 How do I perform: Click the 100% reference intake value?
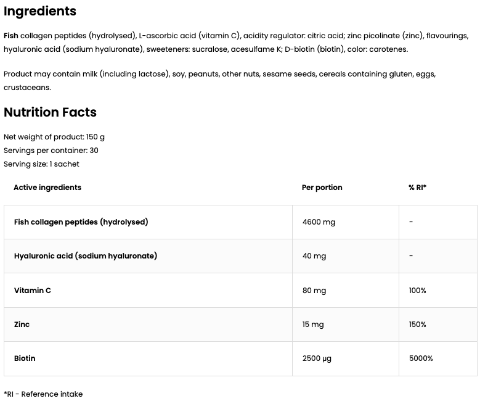coord(417,290)
